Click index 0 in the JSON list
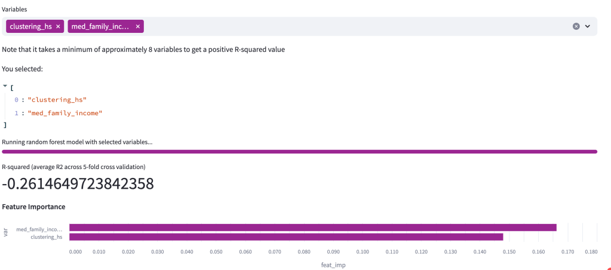Viewport: 611px width, 270px height. [x=17, y=99]
